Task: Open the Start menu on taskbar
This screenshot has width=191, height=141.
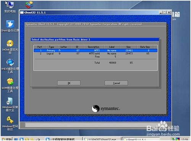Action: click(6, 139)
